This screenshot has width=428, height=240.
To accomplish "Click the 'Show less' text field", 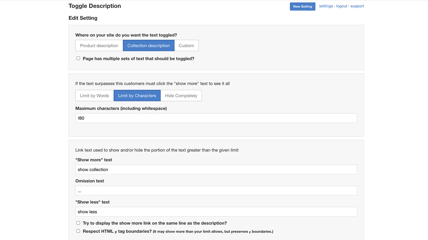I will 216,211.
